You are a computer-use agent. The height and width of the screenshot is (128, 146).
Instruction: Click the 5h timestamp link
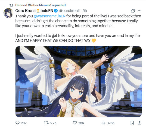coord(85,11)
